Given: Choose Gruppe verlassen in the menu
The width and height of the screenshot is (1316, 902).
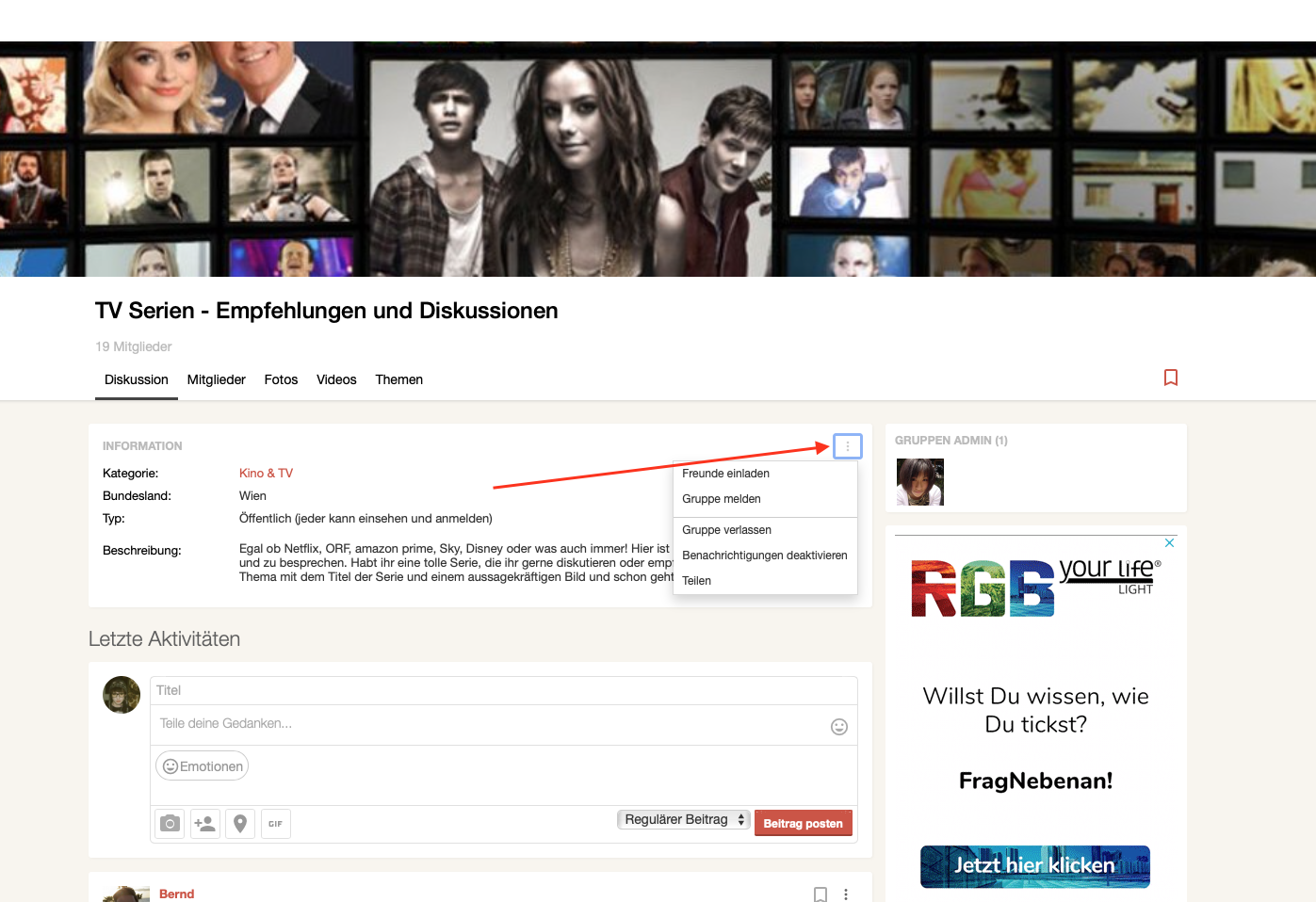Looking at the screenshot, I should pyautogui.click(x=726, y=530).
